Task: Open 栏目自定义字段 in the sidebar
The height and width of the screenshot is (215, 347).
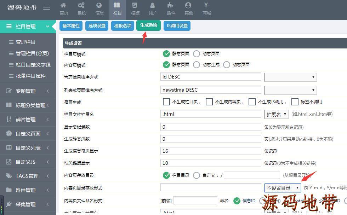Action: coord(33,65)
